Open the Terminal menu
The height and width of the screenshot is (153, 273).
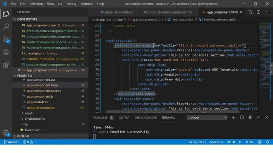pos(87,4)
